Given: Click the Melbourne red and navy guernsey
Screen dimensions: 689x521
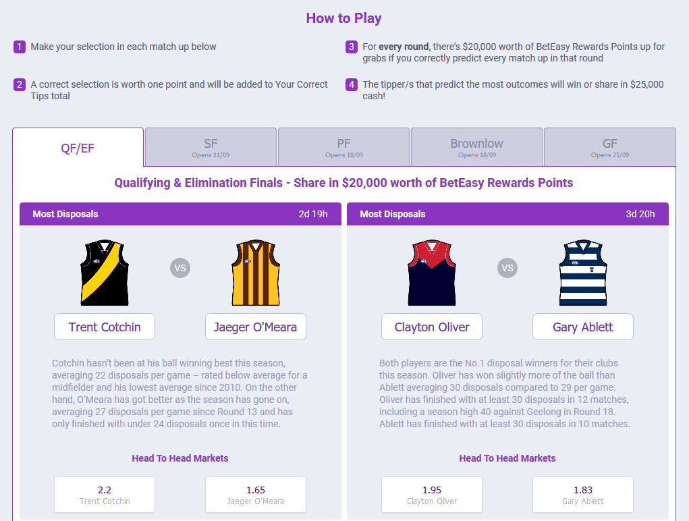Looking at the screenshot, I should point(432,273).
